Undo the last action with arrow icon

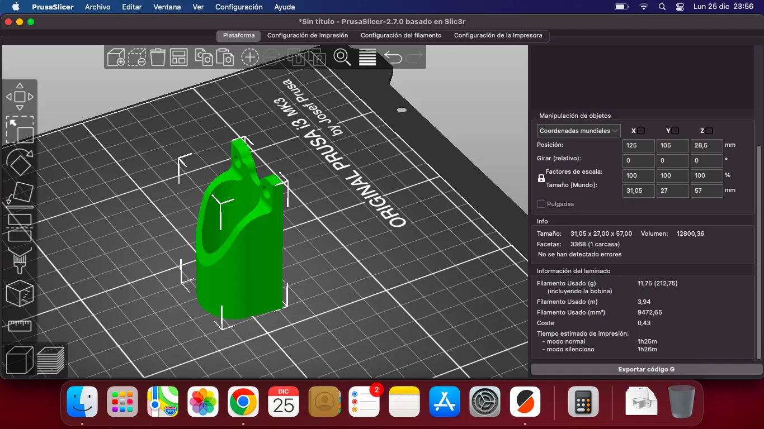coord(393,57)
